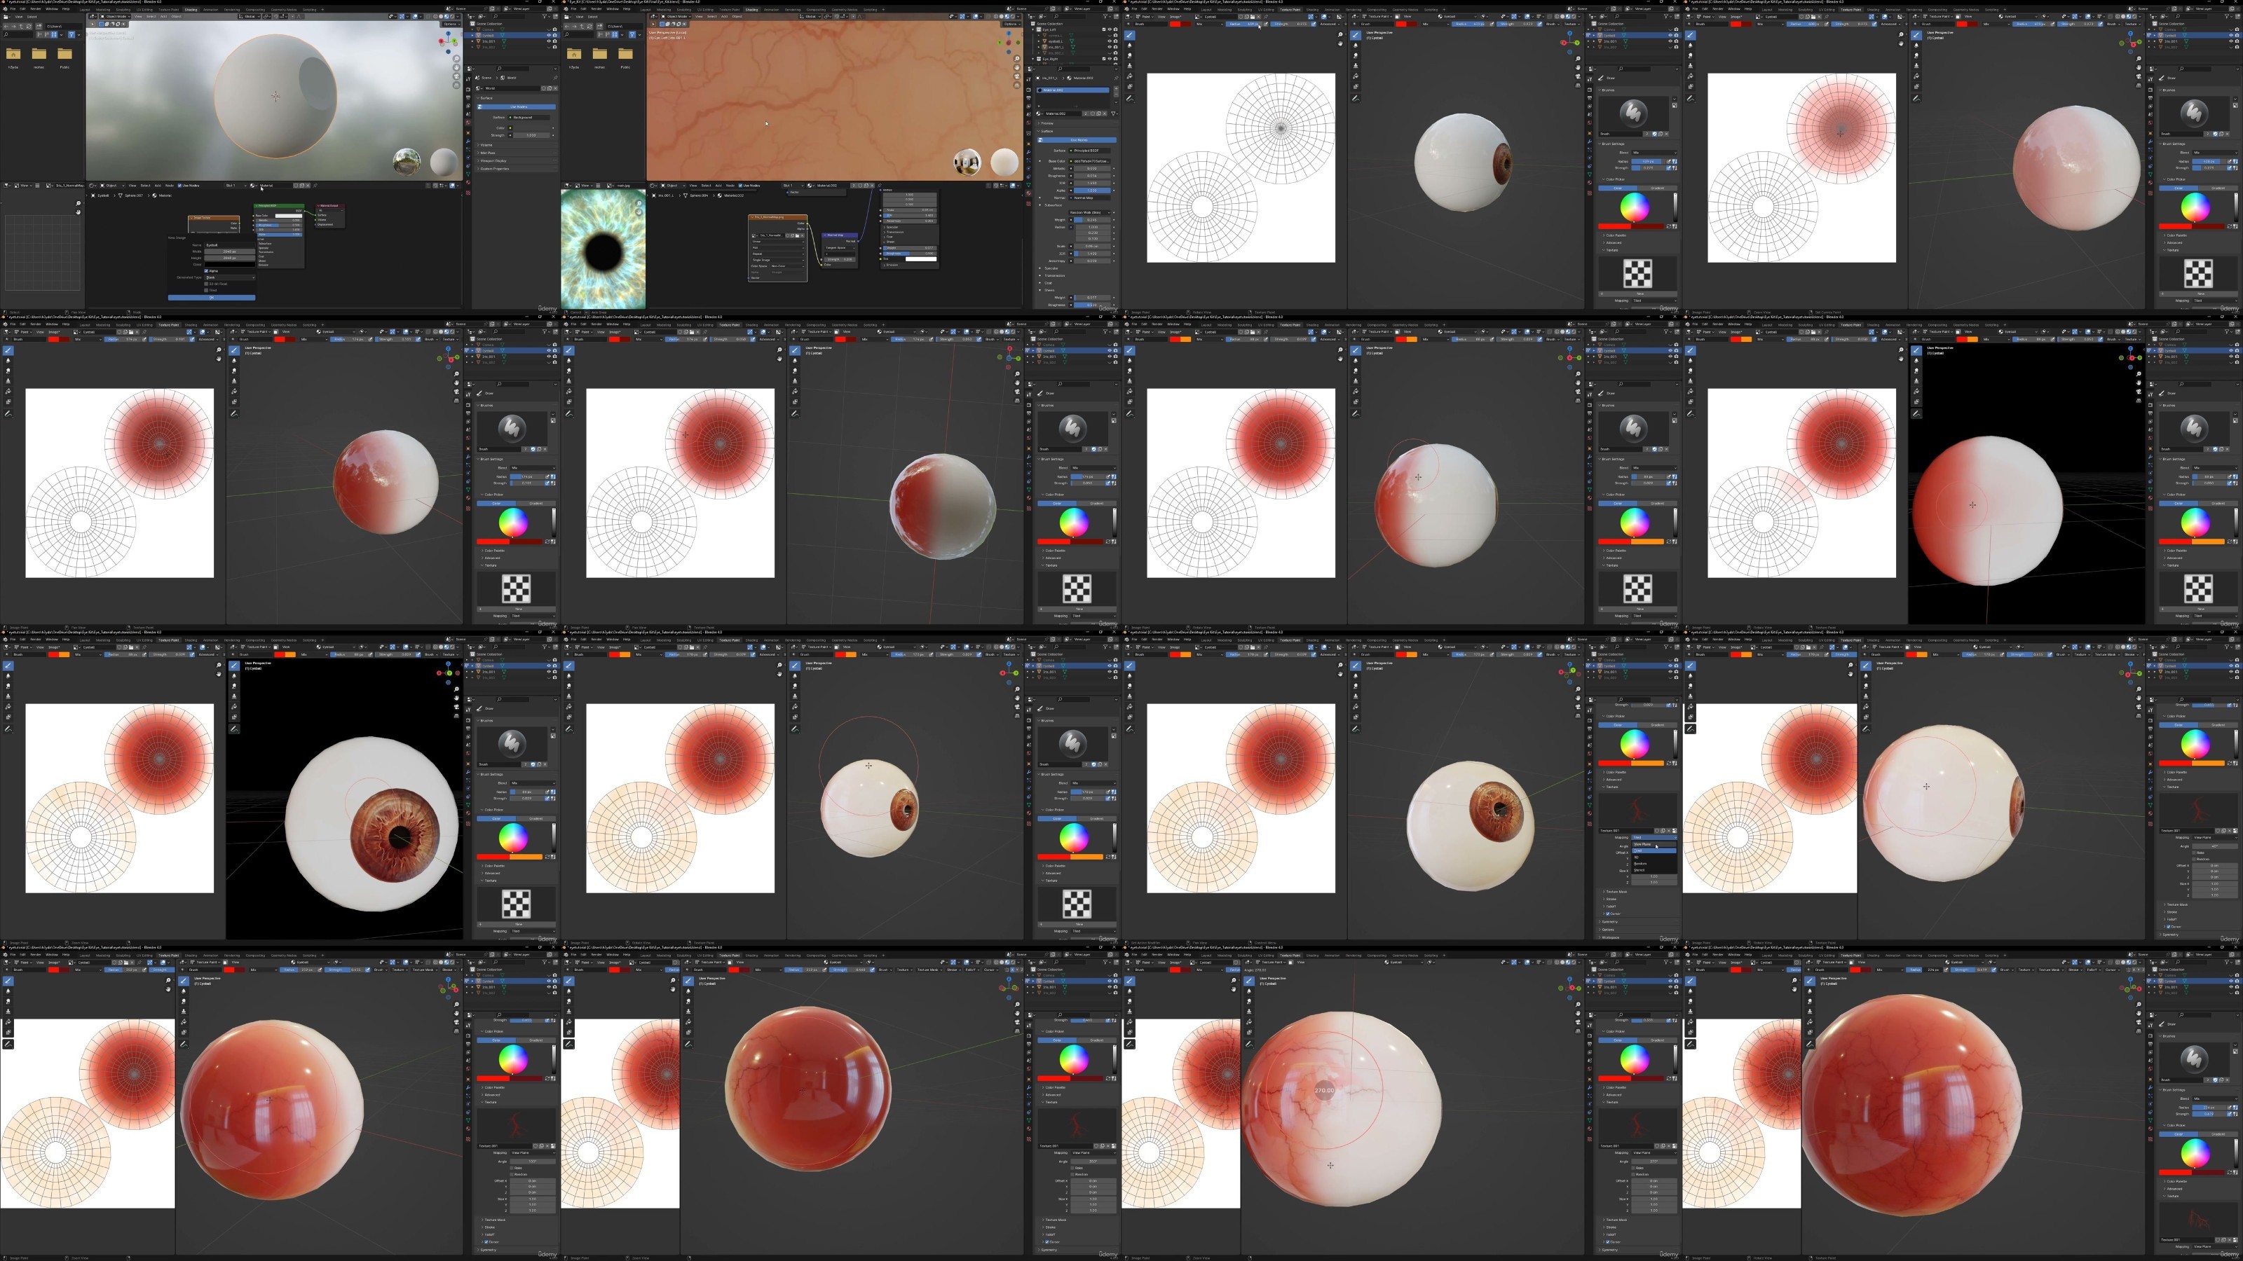
Task: Hide Iris.001 via eye icon, unpainted UV screenshot
Action: pos(1670,41)
